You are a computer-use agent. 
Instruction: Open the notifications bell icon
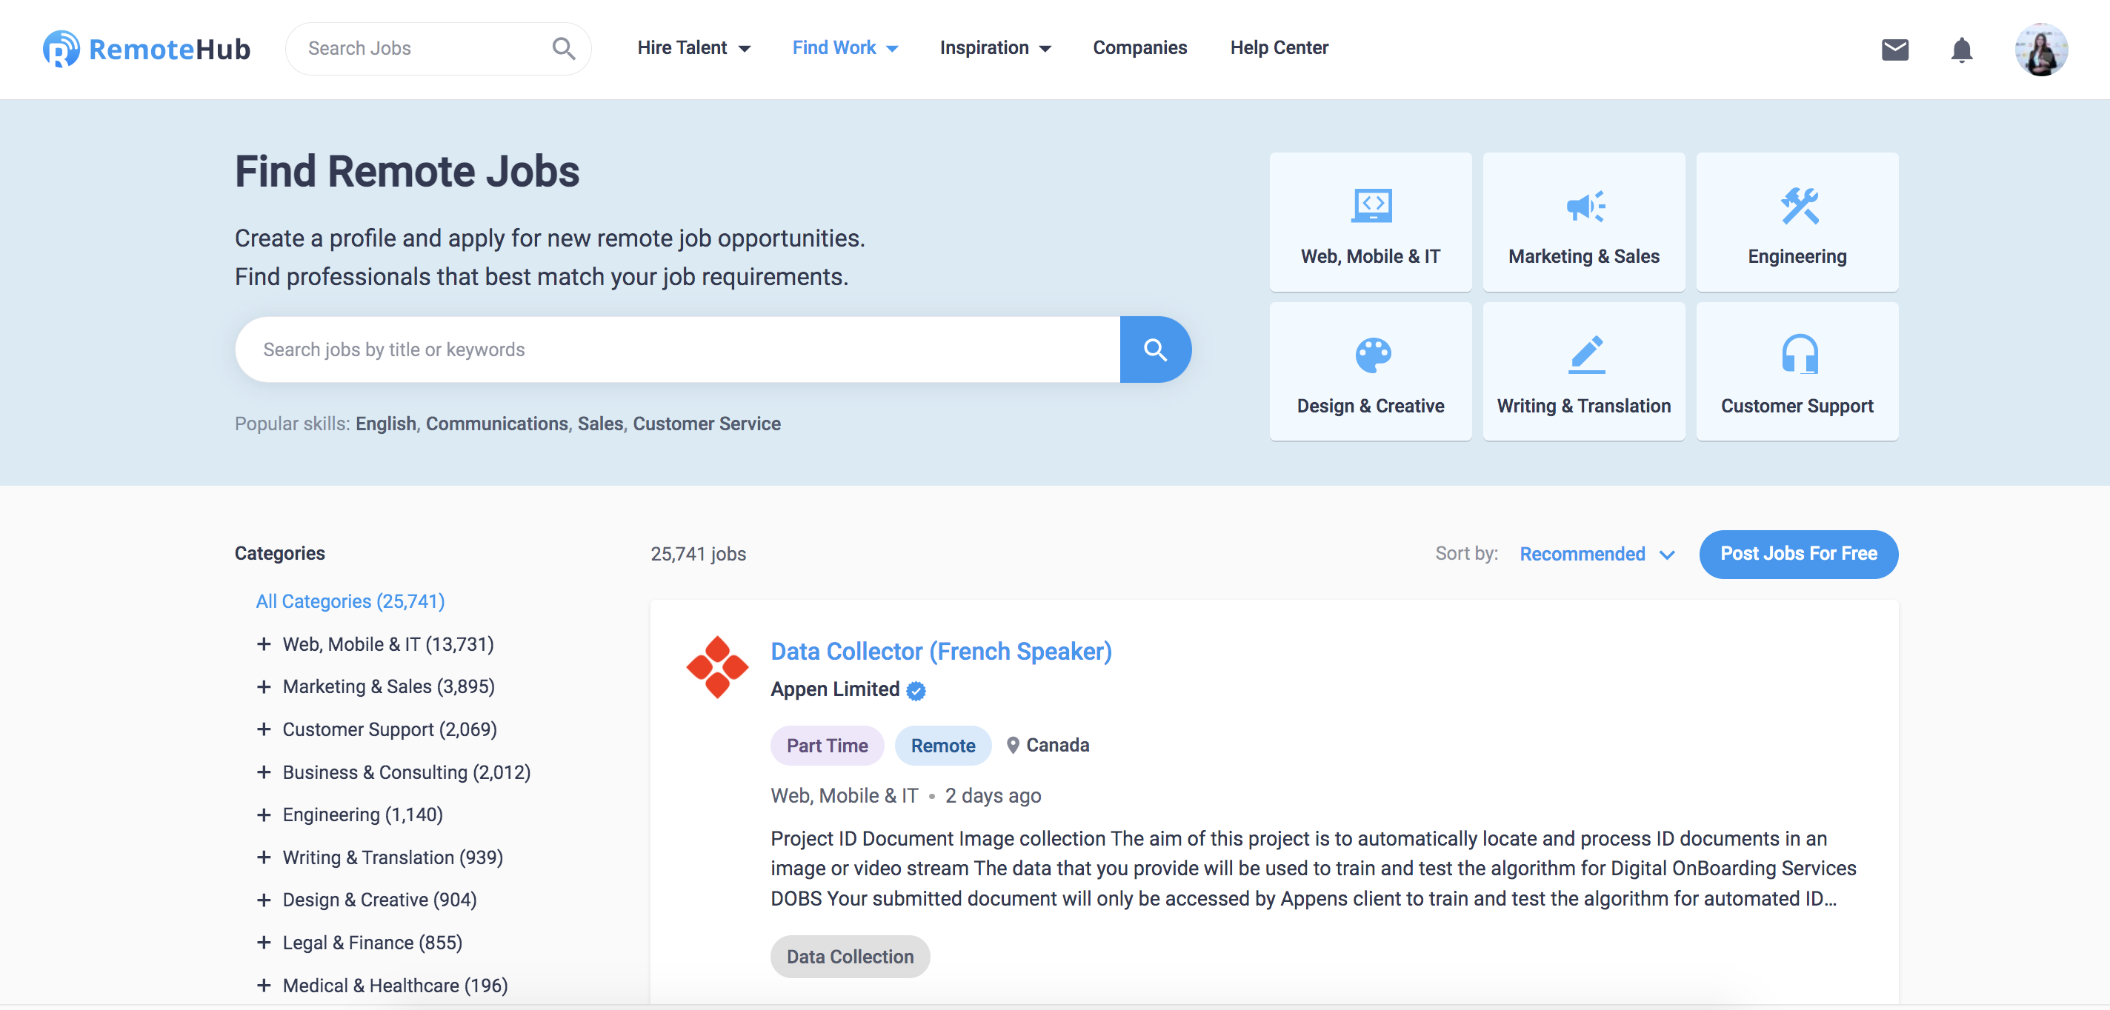pyautogui.click(x=1962, y=49)
